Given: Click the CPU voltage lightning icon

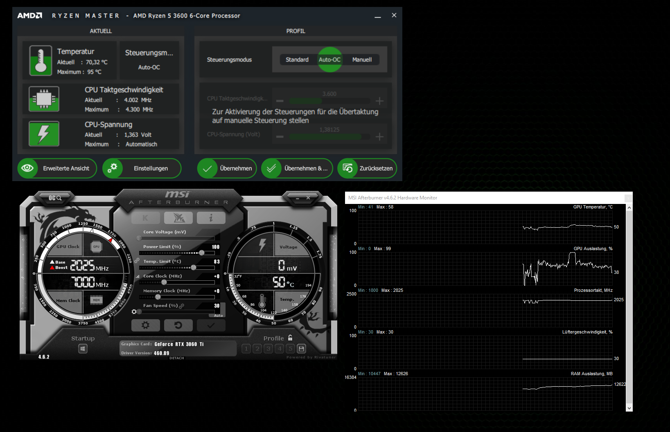Looking at the screenshot, I should pos(44,134).
